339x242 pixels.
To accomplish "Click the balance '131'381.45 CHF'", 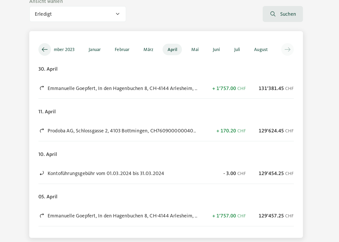I will (x=276, y=88).
